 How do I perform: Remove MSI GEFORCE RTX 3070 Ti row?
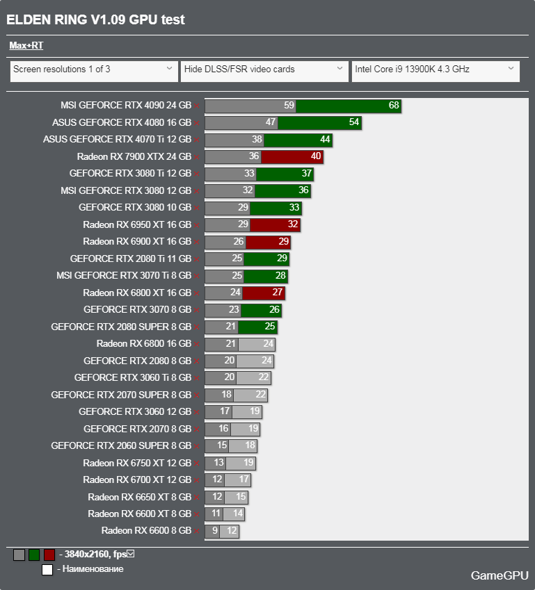(197, 276)
